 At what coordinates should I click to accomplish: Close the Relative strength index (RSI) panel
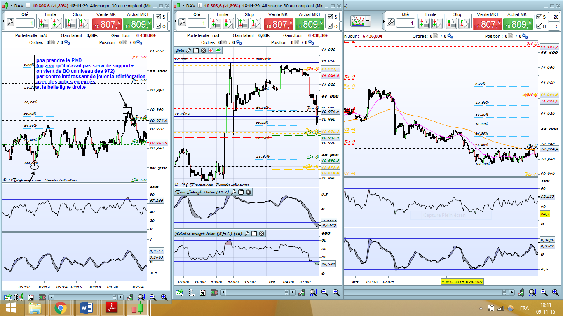tap(261, 234)
